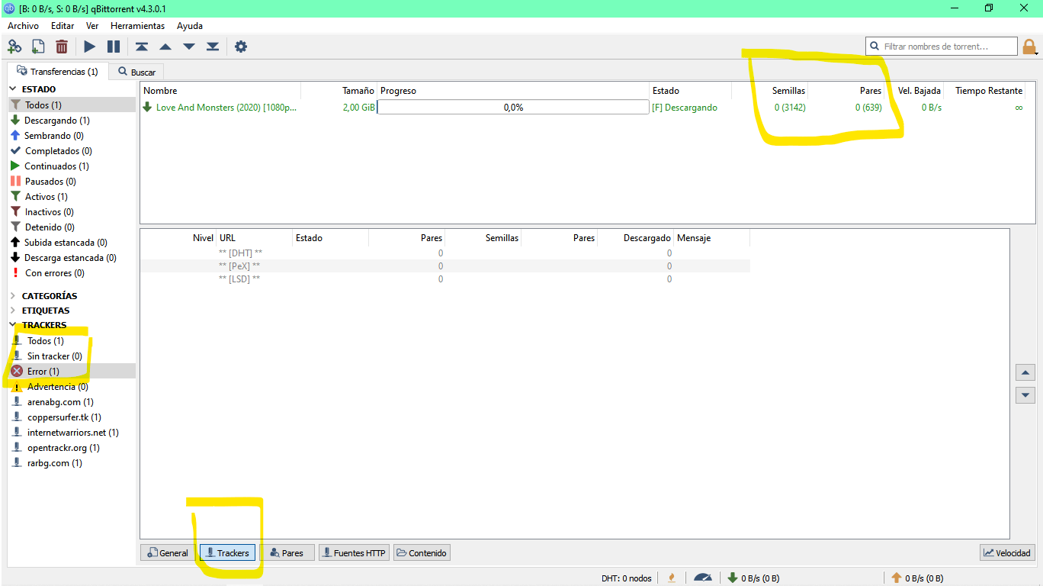Open options with the gear icon

(x=241, y=47)
